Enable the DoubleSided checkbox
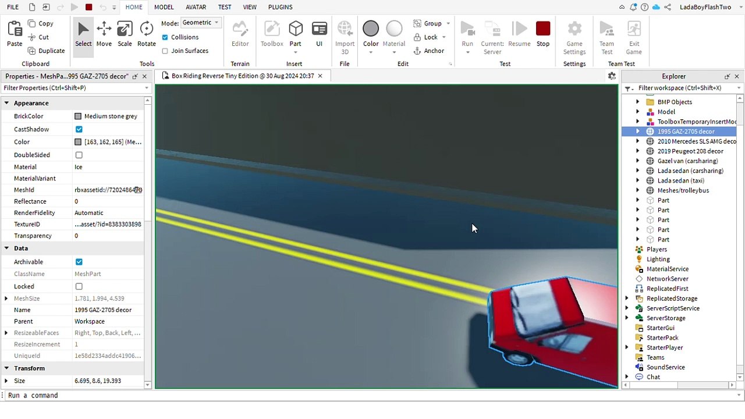 79,155
